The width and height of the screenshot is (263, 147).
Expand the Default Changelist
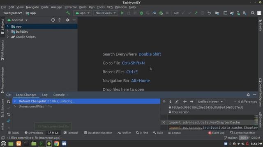[x=15, y=101]
